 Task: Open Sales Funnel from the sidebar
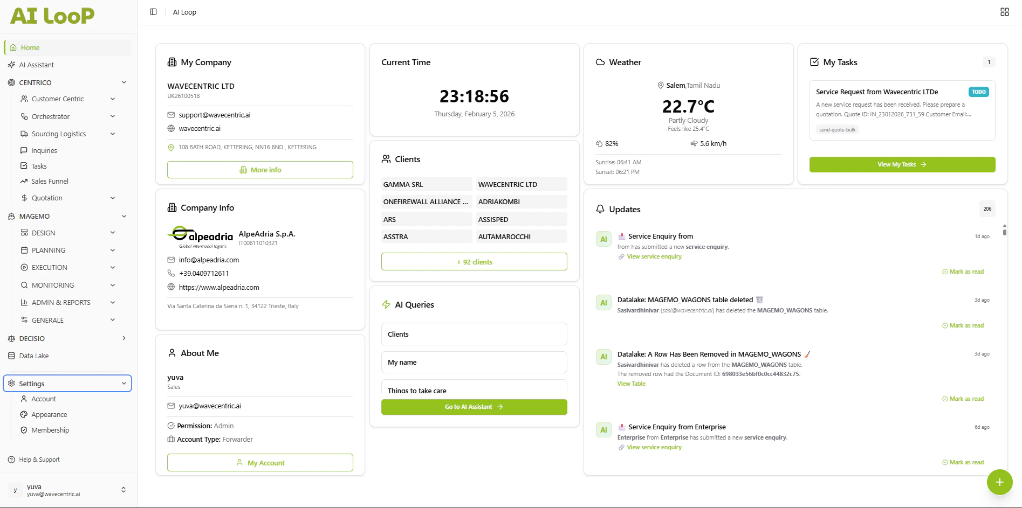(x=50, y=181)
